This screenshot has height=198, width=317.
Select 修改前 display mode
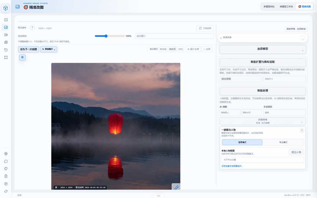point(163,49)
